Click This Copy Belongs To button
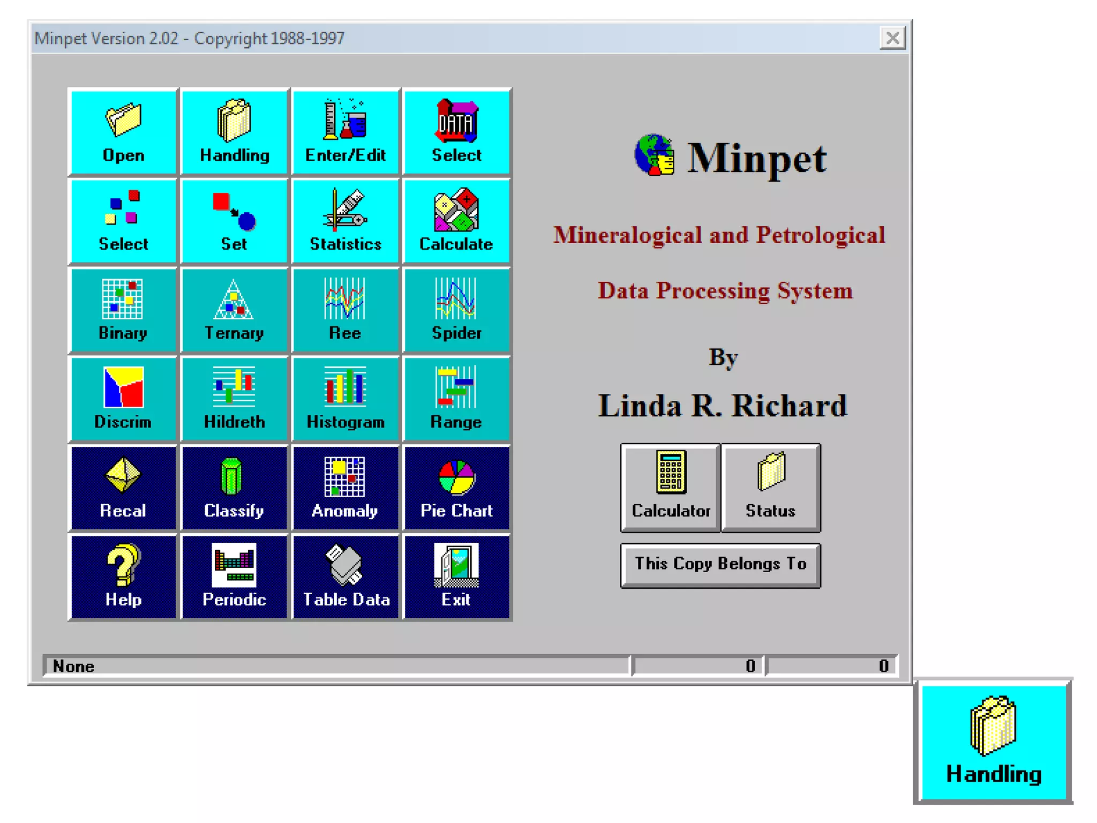 720,565
